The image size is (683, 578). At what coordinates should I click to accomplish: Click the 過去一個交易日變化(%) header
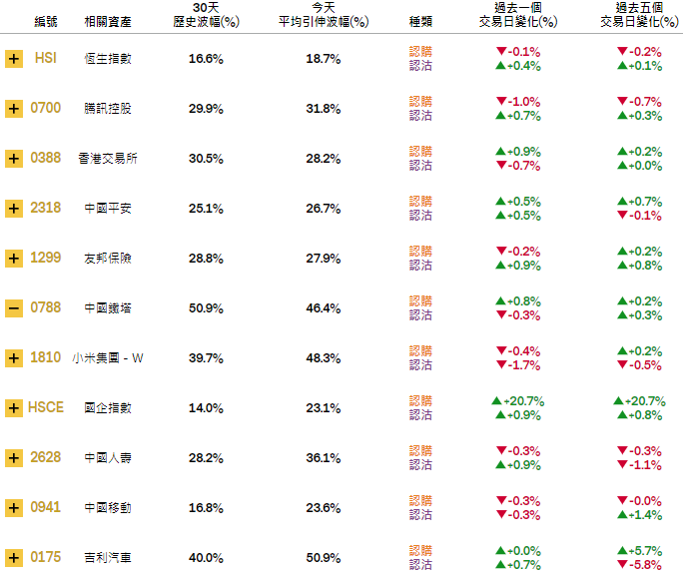[518, 15]
